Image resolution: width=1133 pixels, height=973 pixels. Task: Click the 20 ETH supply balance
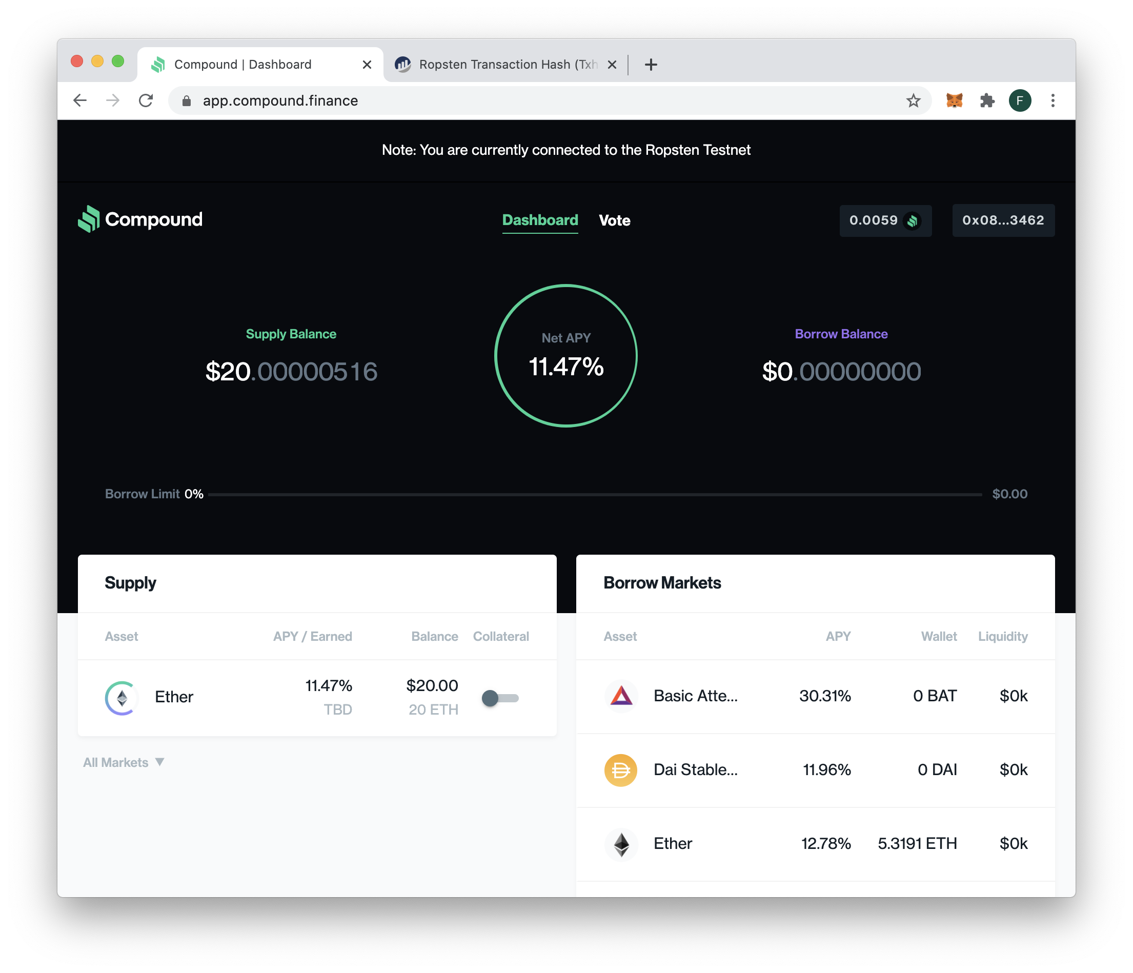coord(433,710)
